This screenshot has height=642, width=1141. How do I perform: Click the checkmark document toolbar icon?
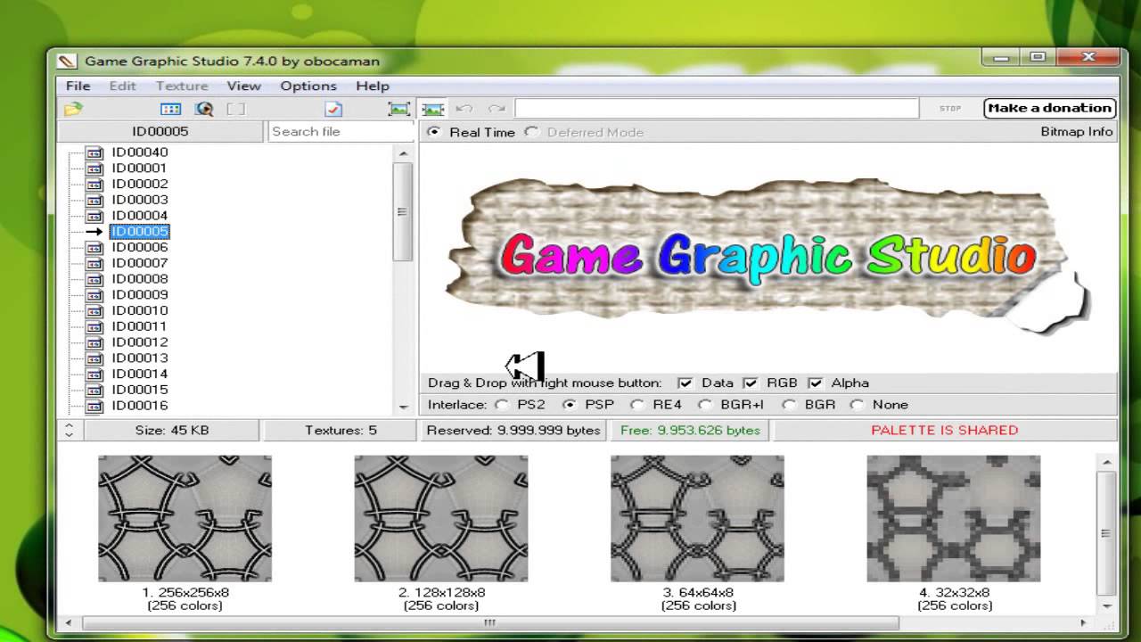pos(333,109)
